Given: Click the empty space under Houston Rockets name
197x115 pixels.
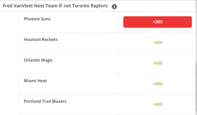Looking at the screenshot, I should [69, 48].
